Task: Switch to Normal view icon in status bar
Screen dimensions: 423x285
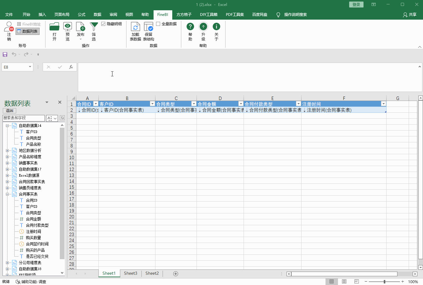Action: point(332,282)
